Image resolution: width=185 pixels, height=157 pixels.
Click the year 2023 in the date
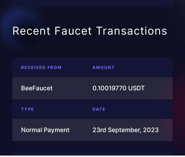[x=151, y=130]
